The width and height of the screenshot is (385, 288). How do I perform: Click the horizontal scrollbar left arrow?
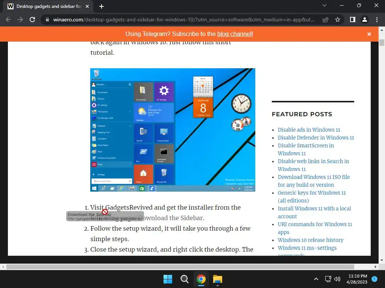[x=3, y=267]
